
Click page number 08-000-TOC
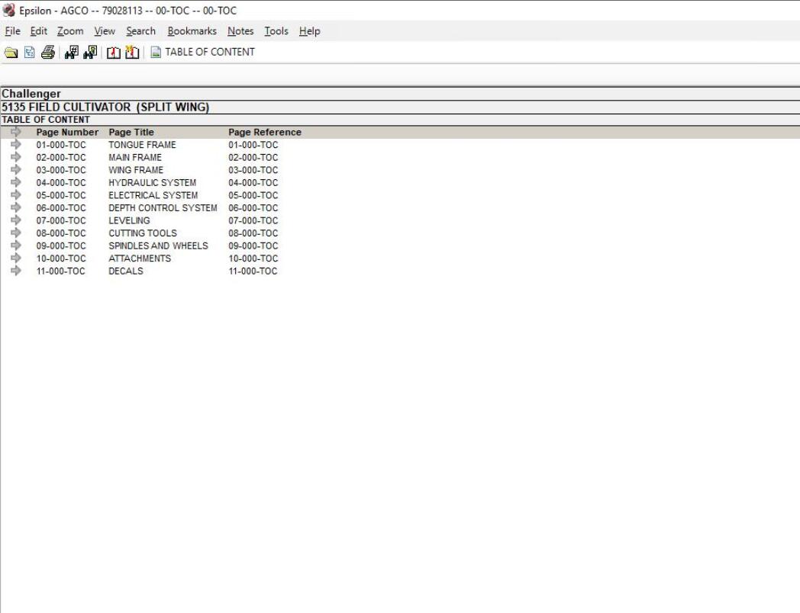pyautogui.click(x=61, y=233)
